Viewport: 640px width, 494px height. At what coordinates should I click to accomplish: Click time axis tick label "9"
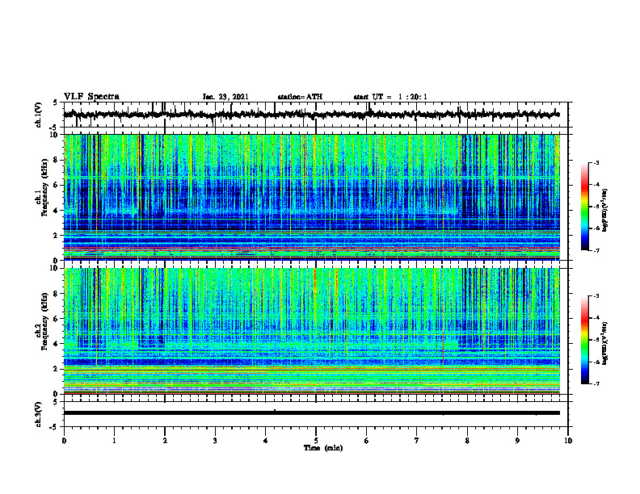point(517,441)
